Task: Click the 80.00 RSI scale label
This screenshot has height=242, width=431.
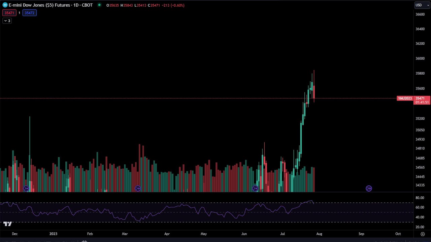Action: [x=420, y=198]
